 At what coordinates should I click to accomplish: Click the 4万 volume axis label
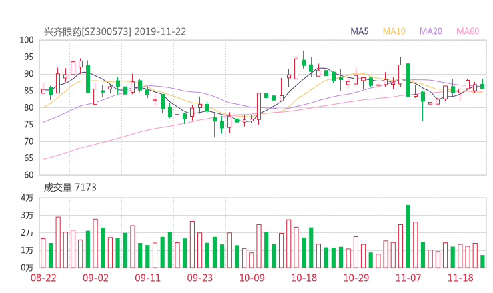tap(27, 198)
